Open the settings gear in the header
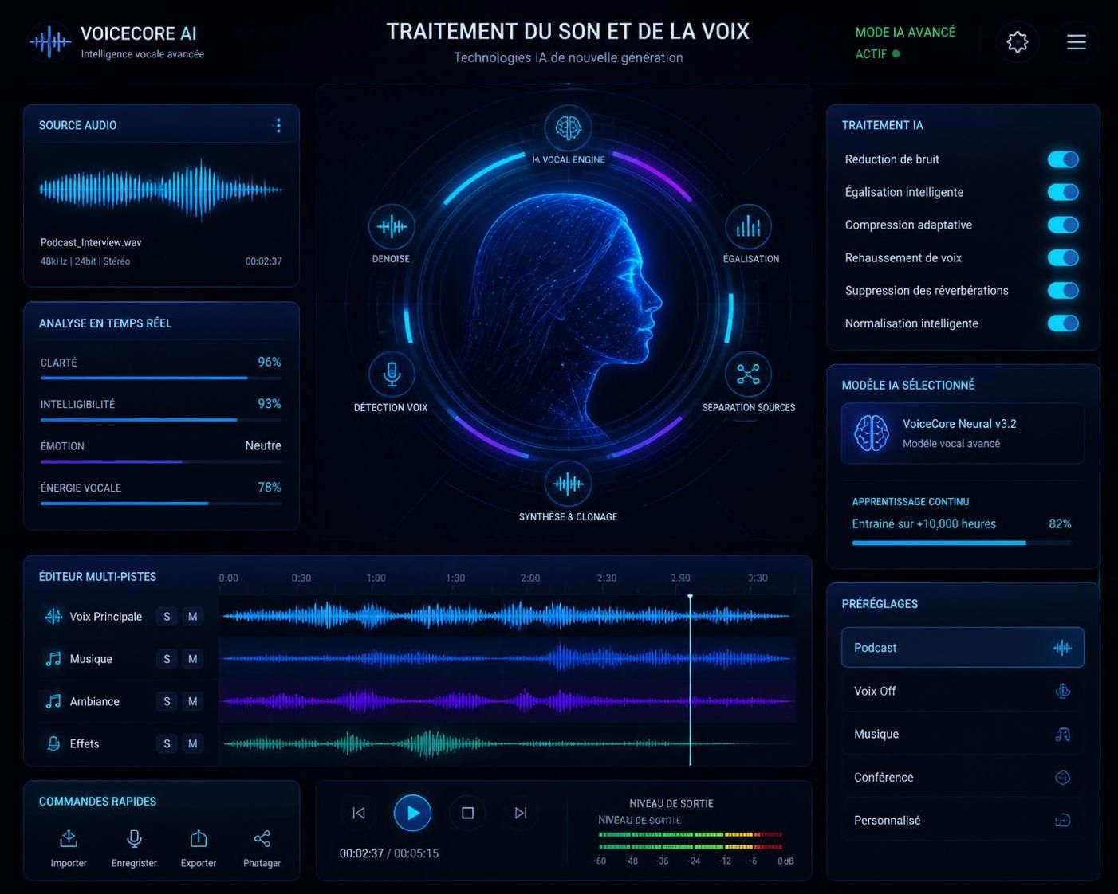1118x894 pixels. pyautogui.click(x=1018, y=42)
